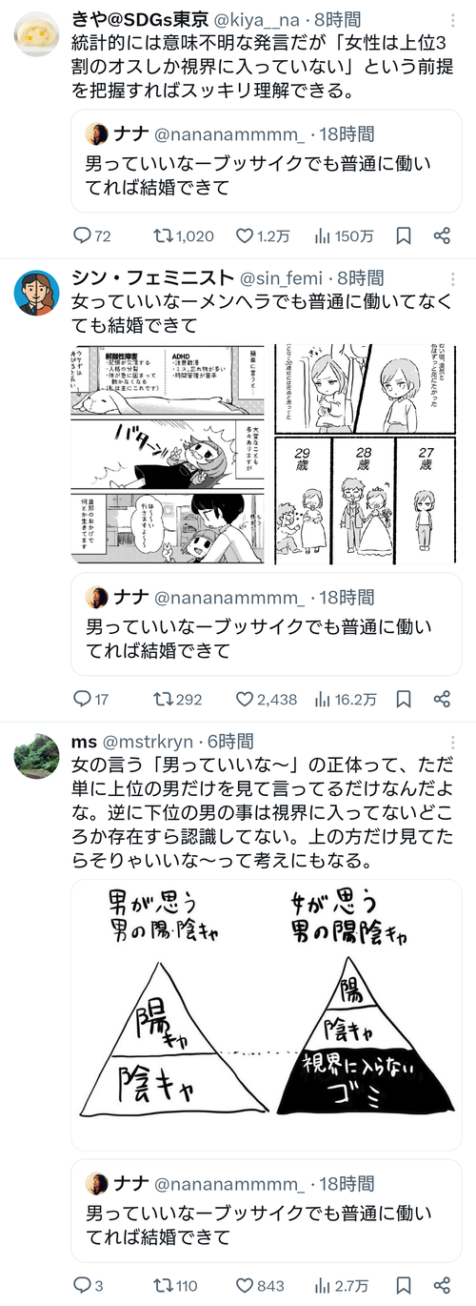
Task: Retweet the きや@SDGs東京 post
Action: tap(183, 235)
